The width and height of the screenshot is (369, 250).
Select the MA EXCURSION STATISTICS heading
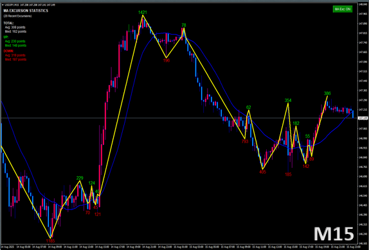26,11
